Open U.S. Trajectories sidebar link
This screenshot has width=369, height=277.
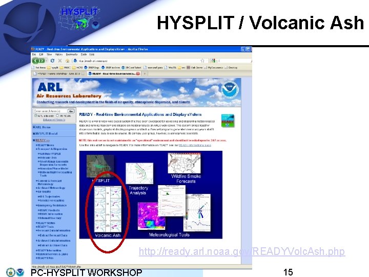coord(50,196)
